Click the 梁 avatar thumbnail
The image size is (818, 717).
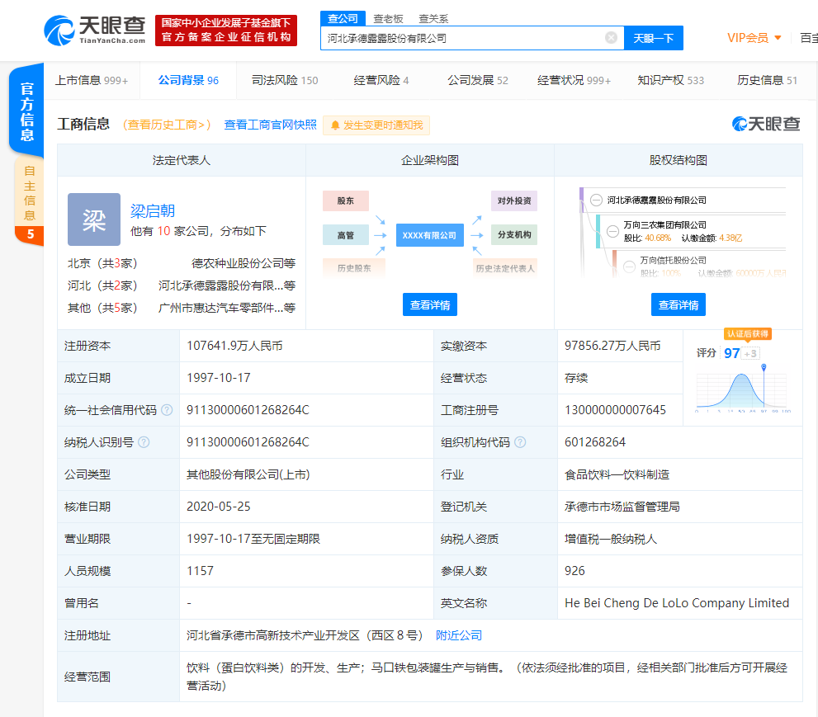(x=94, y=219)
